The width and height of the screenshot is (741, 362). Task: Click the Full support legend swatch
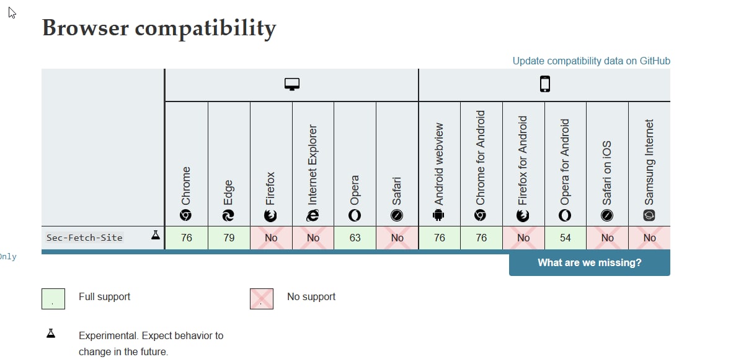click(53, 298)
